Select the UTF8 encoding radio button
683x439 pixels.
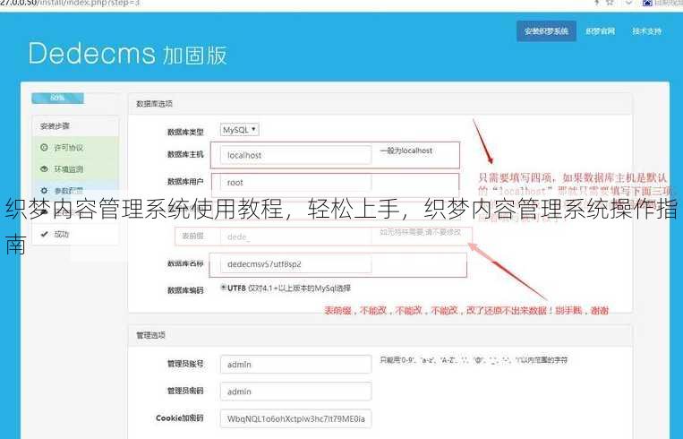[224, 288]
